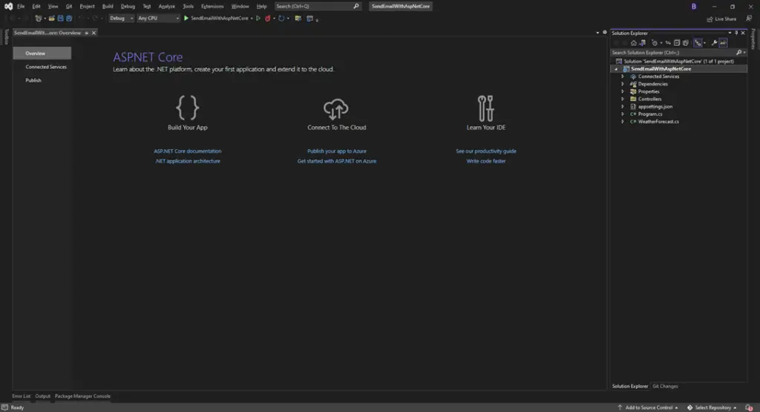Open startup project dropdown arrow
Viewport: 760px width, 412px height.
coord(252,19)
